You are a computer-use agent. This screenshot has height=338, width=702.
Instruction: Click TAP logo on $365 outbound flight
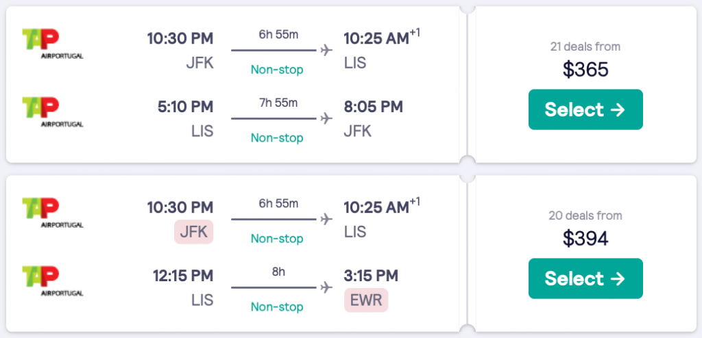pos(52,43)
